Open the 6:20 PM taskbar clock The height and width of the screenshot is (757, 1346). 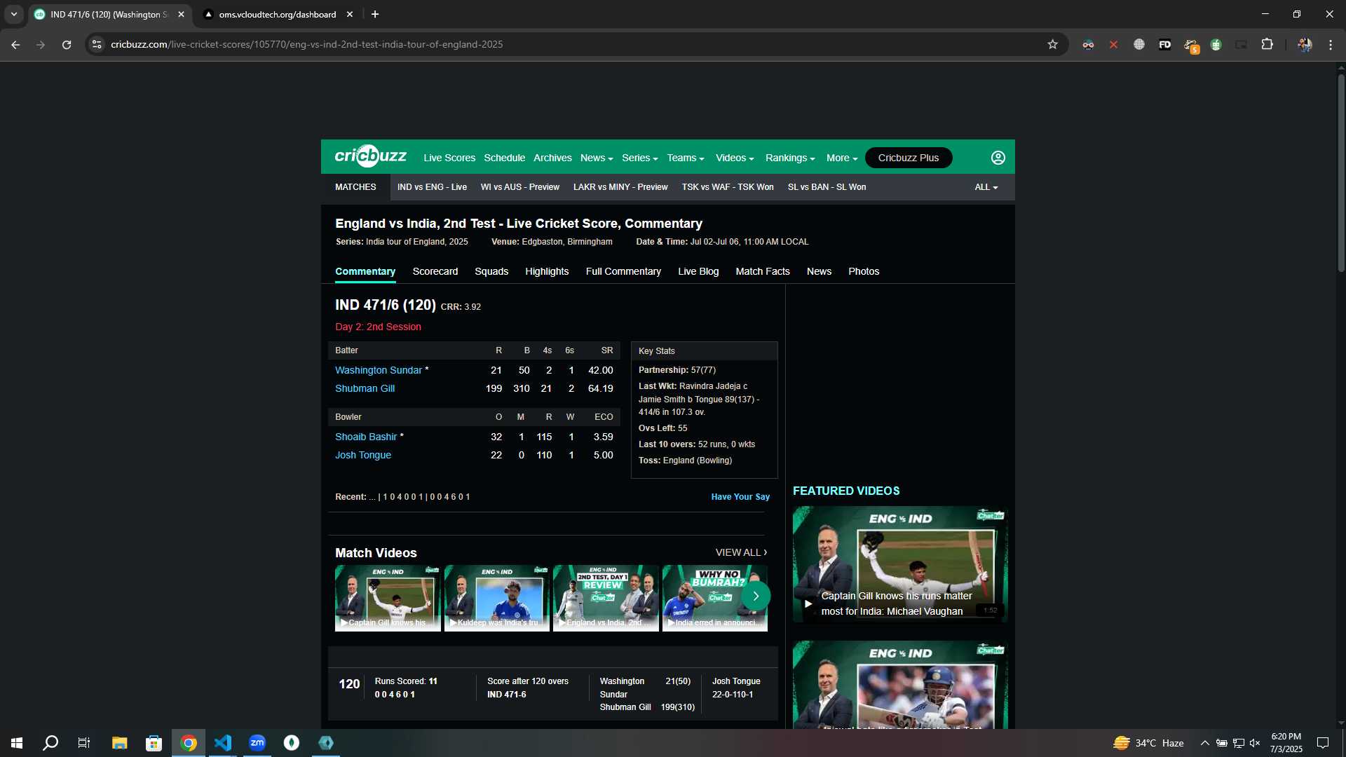click(x=1286, y=743)
